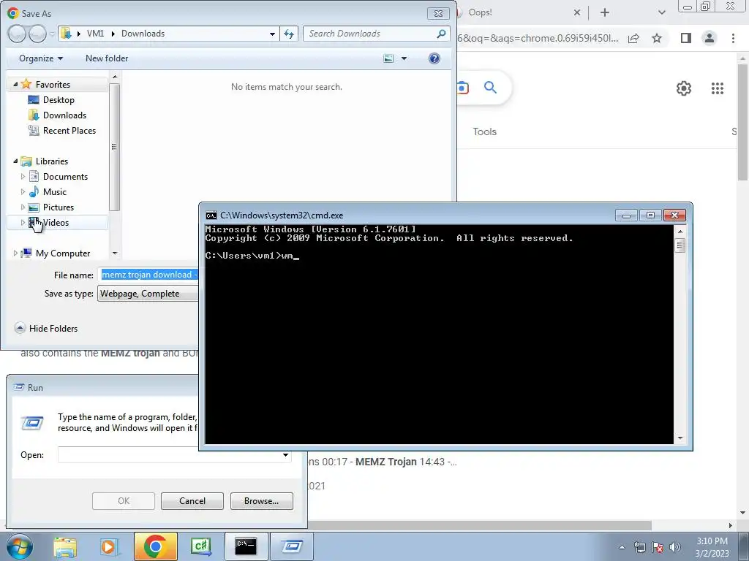Click the volume icon in system tray
The image size is (749, 561).
675,546
